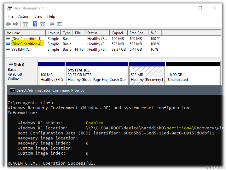
Task: Close the Disk Management window
Action: pyautogui.click(x=215, y=8)
